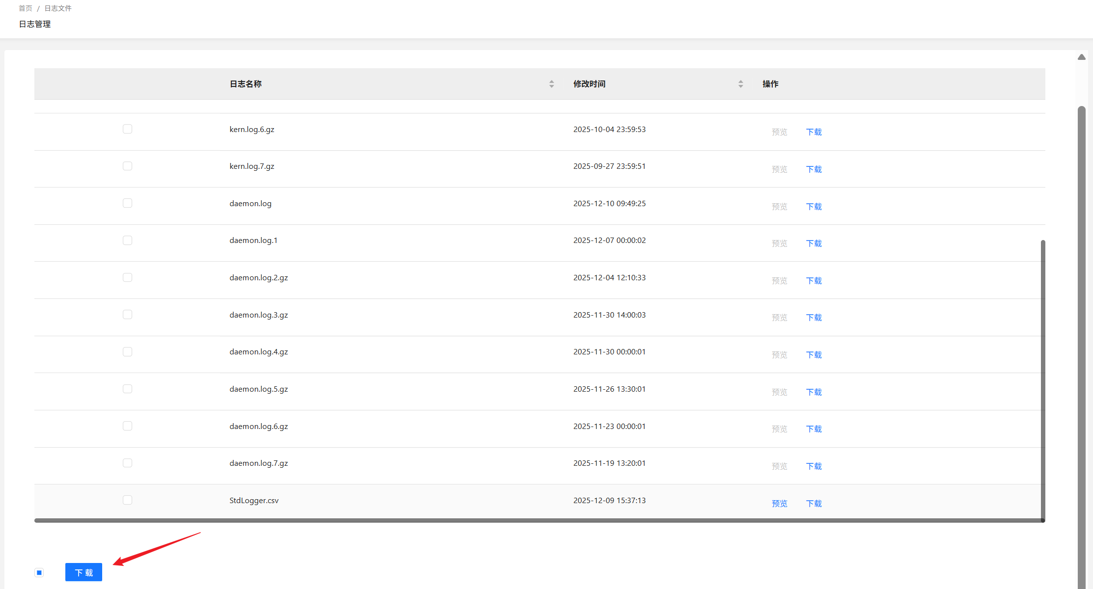Click the page vertical scrollbar
Image resolution: width=1093 pixels, height=589 pixels.
(x=1081, y=344)
